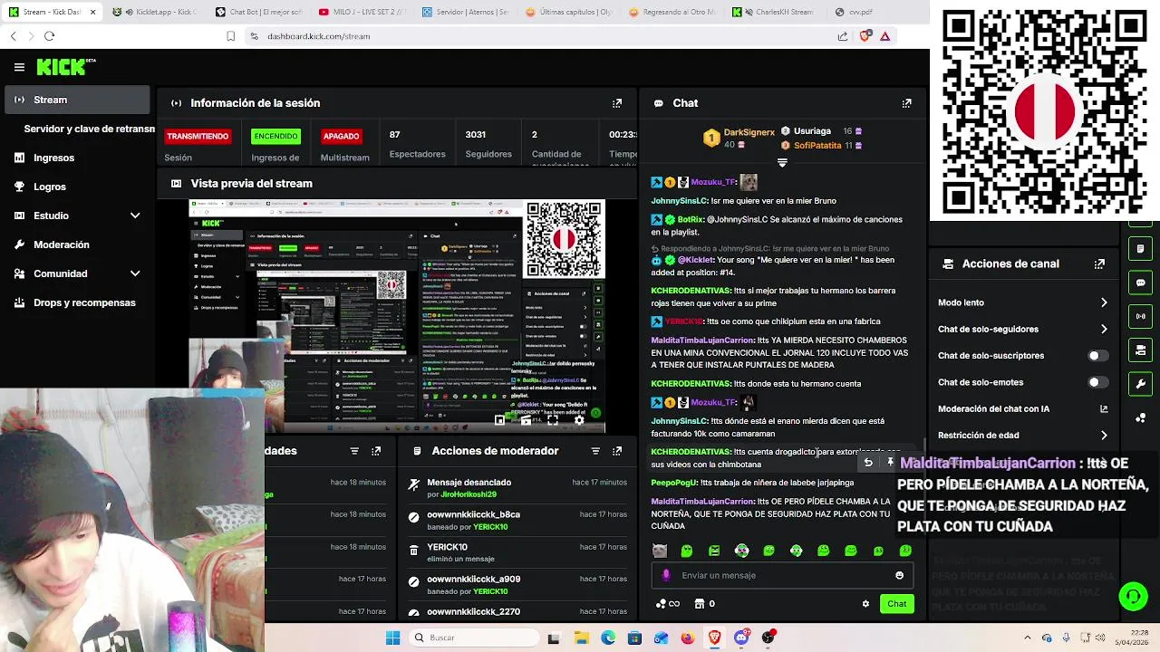The width and height of the screenshot is (1160, 652).
Task: Click the broadcast signal icon in right rail
Action: tap(1141, 316)
